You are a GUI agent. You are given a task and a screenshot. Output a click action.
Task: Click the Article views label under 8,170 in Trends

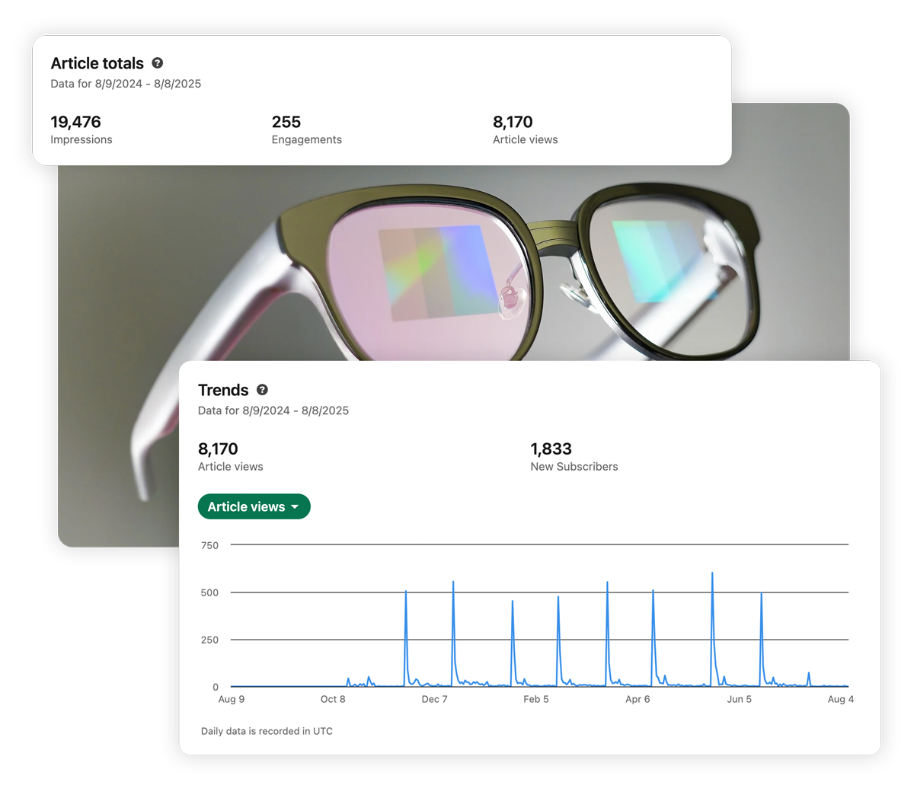230,467
